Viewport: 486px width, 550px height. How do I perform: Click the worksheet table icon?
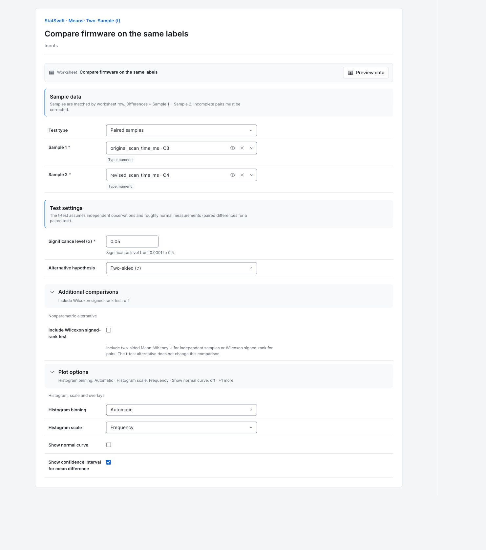[52, 73]
